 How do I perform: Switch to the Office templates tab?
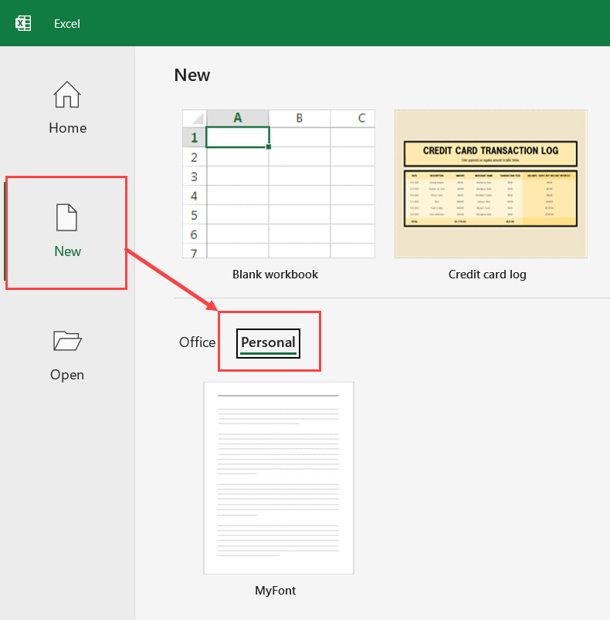(197, 342)
